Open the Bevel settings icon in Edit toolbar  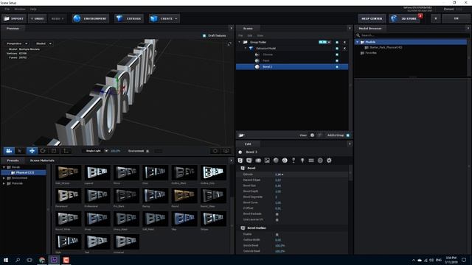[240, 160]
